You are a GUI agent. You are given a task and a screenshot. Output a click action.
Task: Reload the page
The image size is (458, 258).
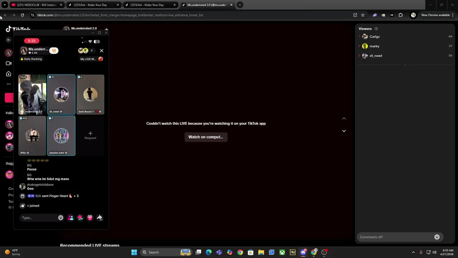point(22,15)
